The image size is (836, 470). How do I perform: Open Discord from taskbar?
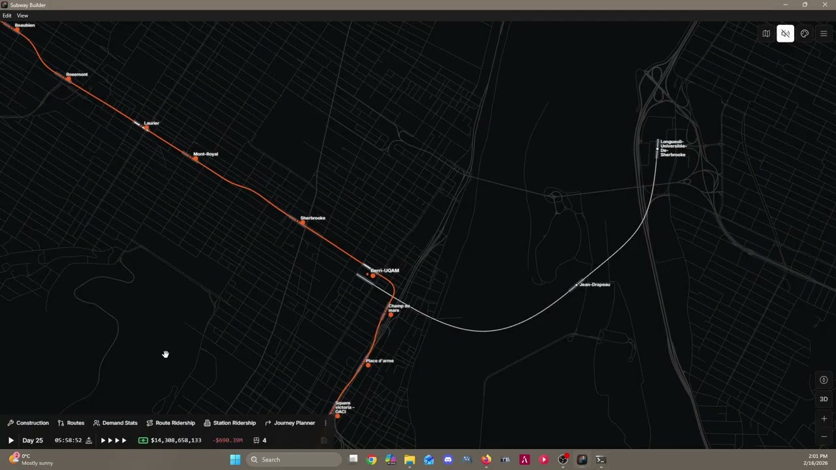(x=448, y=460)
